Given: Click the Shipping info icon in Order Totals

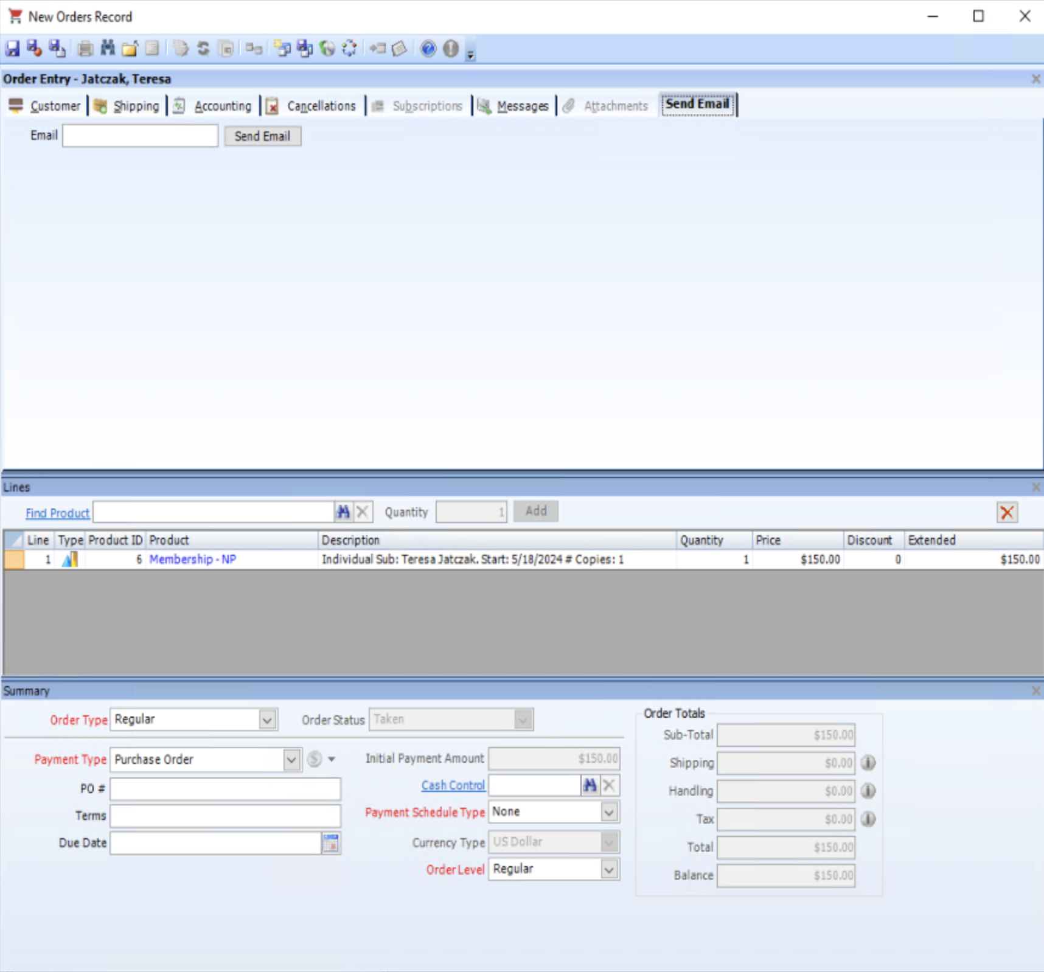Looking at the screenshot, I should pos(868,763).
